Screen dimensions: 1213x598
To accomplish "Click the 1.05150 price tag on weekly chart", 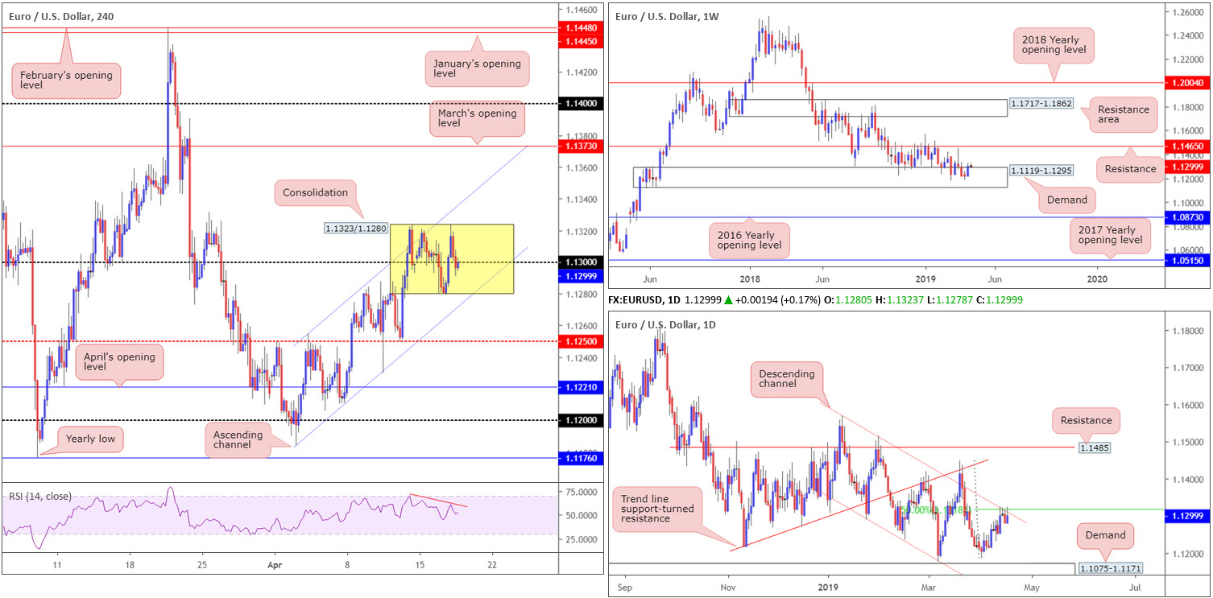I will point(1187,260).
